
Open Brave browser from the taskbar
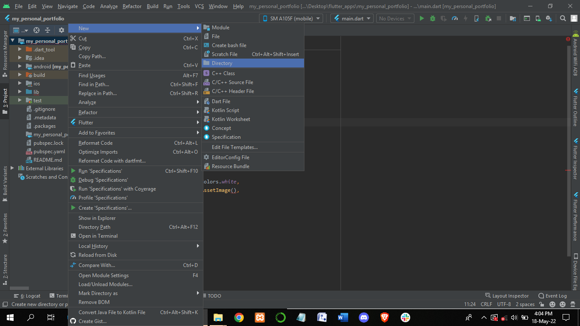point(385,317)
